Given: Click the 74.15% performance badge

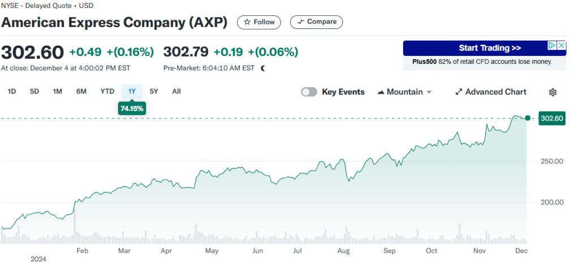Looking at the screenshot, I should pos(132,107).
